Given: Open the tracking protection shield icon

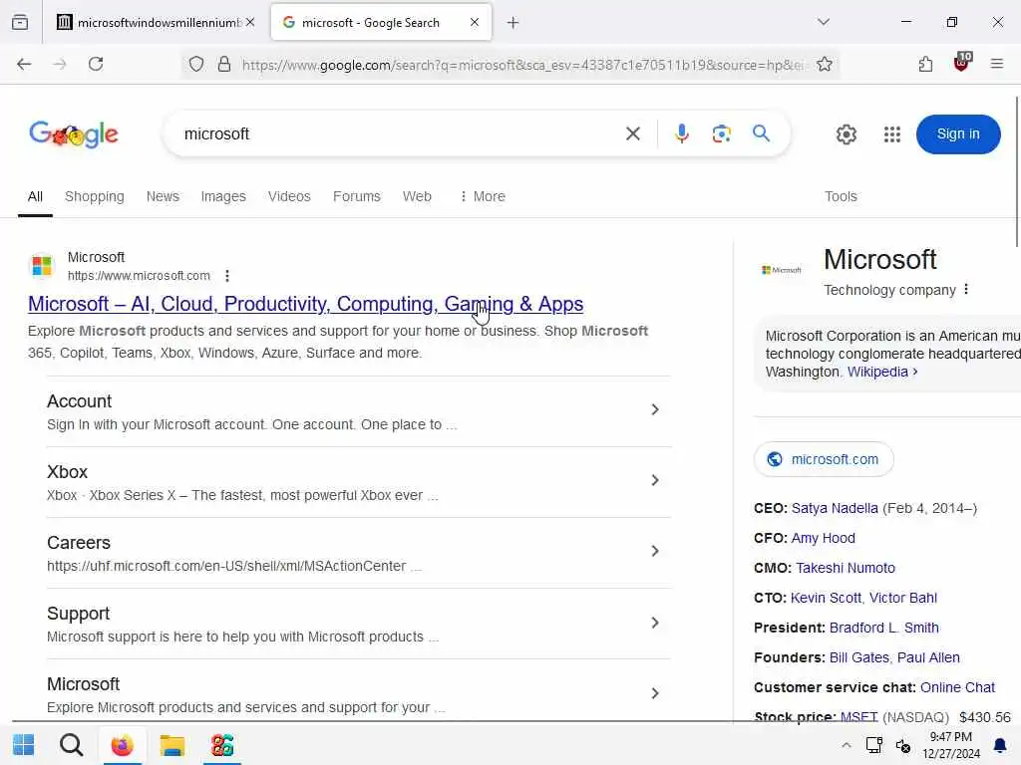Looking at the screenshot, I should click(196, 64).
